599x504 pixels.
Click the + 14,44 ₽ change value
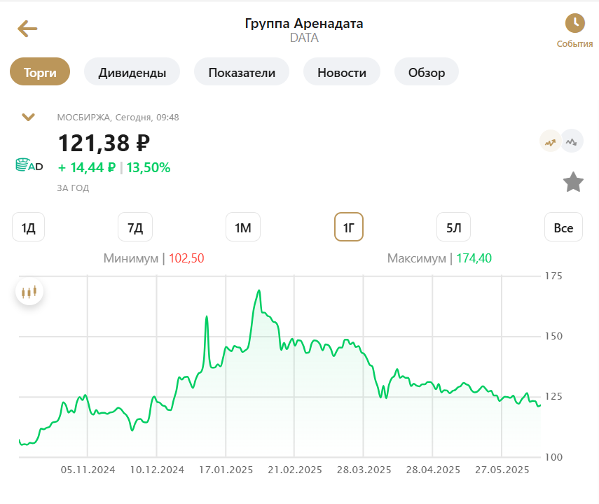pos(87,167)
